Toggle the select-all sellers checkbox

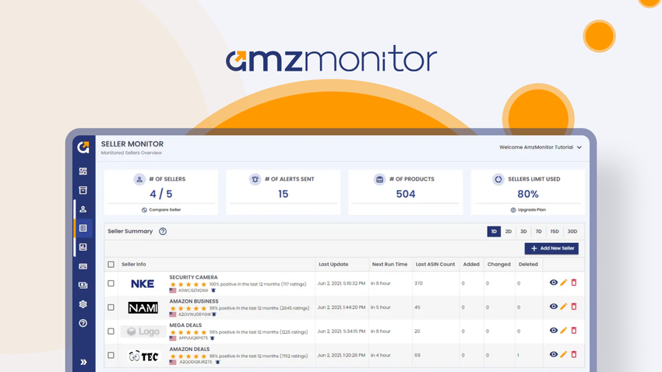111,265
